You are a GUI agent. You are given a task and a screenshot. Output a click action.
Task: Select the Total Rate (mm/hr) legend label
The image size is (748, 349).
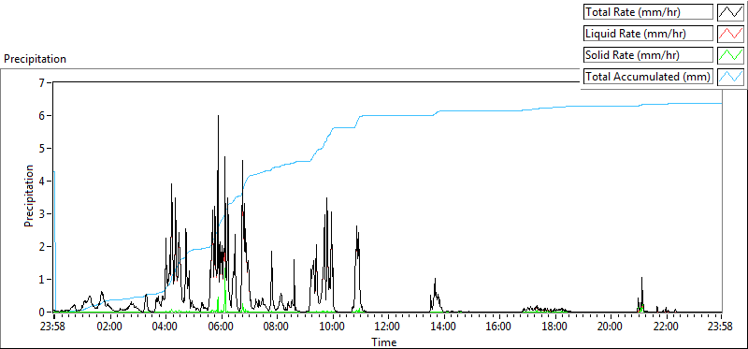(648, 12)
